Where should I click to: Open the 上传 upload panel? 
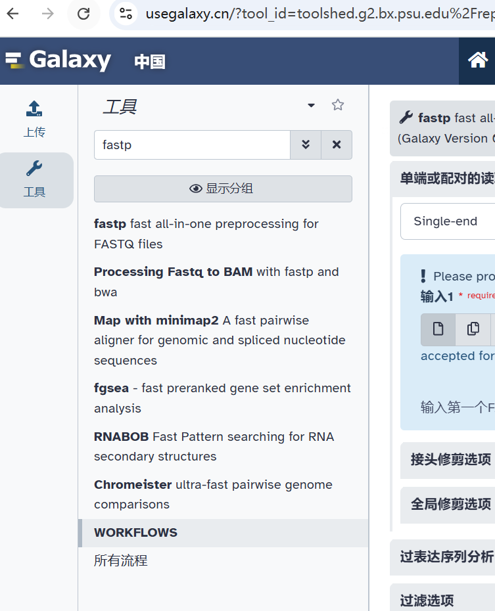coord(34,119)
